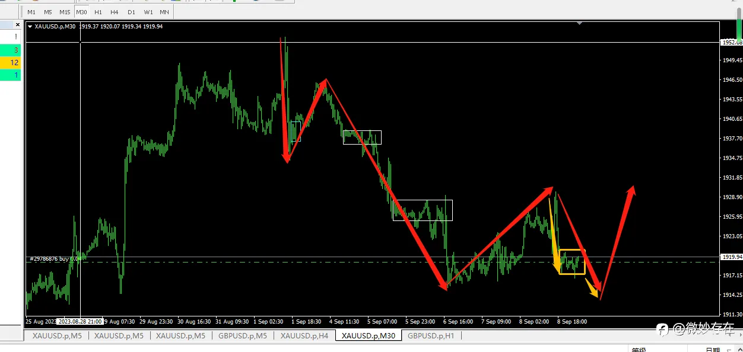The width and height of the screenshot is (743, 352).
Task: Click the green cell showing 1
Action: (x=11, y=75)
